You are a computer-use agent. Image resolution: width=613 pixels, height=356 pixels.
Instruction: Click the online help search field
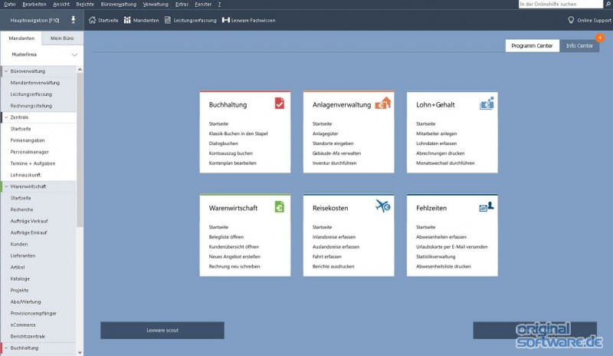pyautogui.click(x=561, y=4)
